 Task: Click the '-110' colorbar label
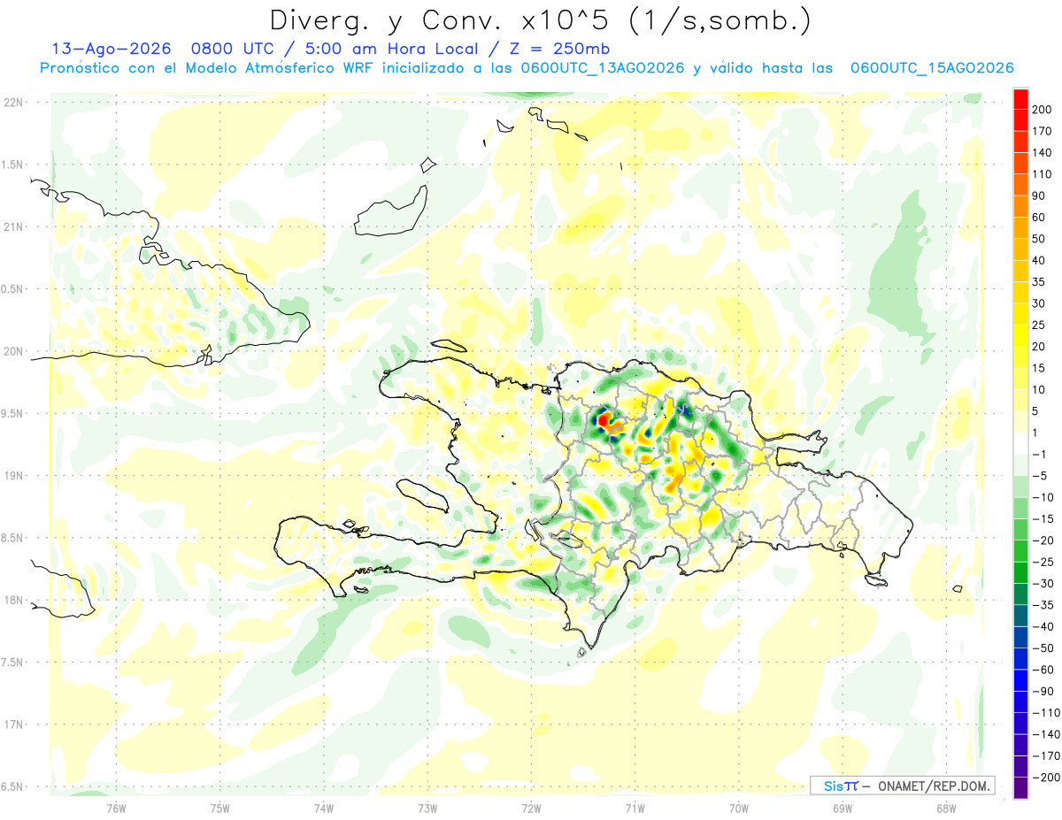click(x=1047, y=713)
